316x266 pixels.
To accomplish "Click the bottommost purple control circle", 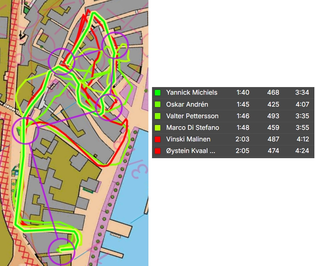I will [61, 251].
